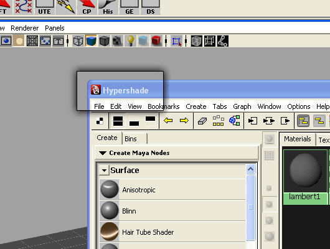The width and height of the screenshot is (330, 249).
Task: Click the CP shelf button
Action: tap(87, 7)
